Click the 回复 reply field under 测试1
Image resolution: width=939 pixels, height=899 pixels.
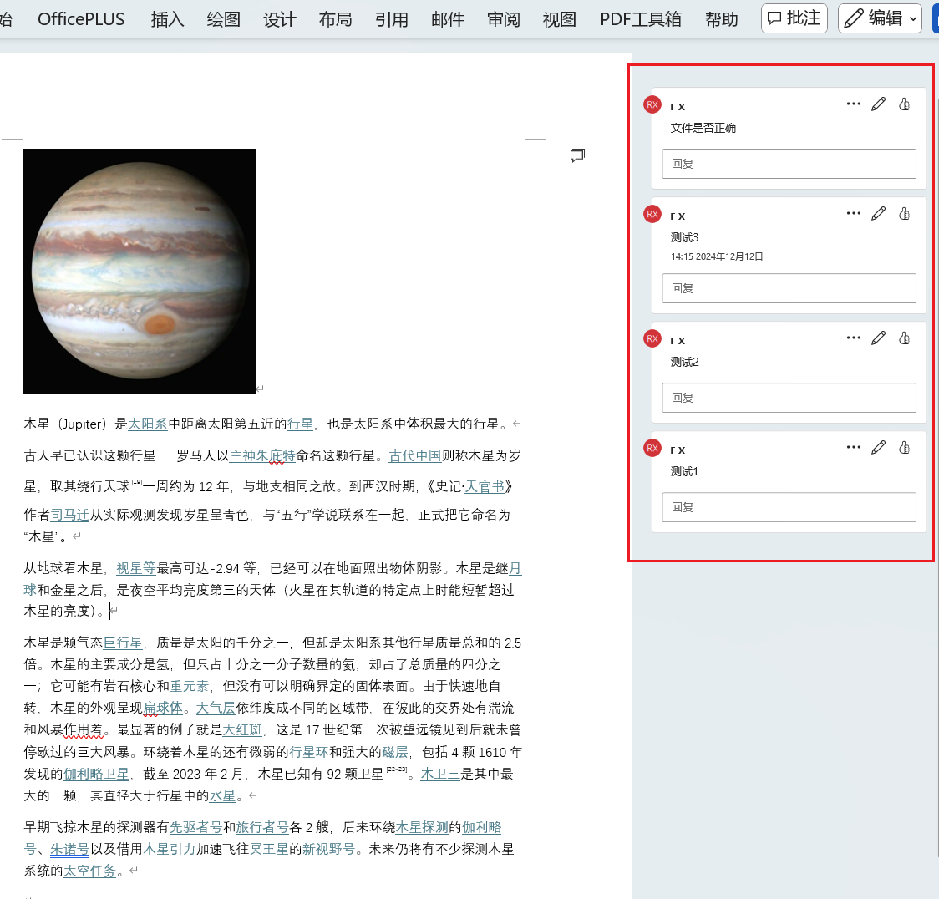(789, 507)
